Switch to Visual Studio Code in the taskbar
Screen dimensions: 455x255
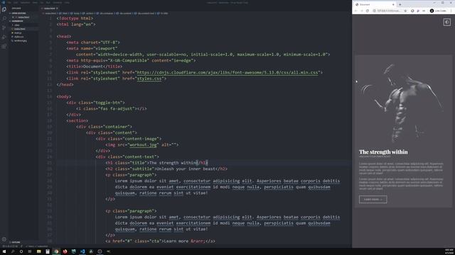82,251
